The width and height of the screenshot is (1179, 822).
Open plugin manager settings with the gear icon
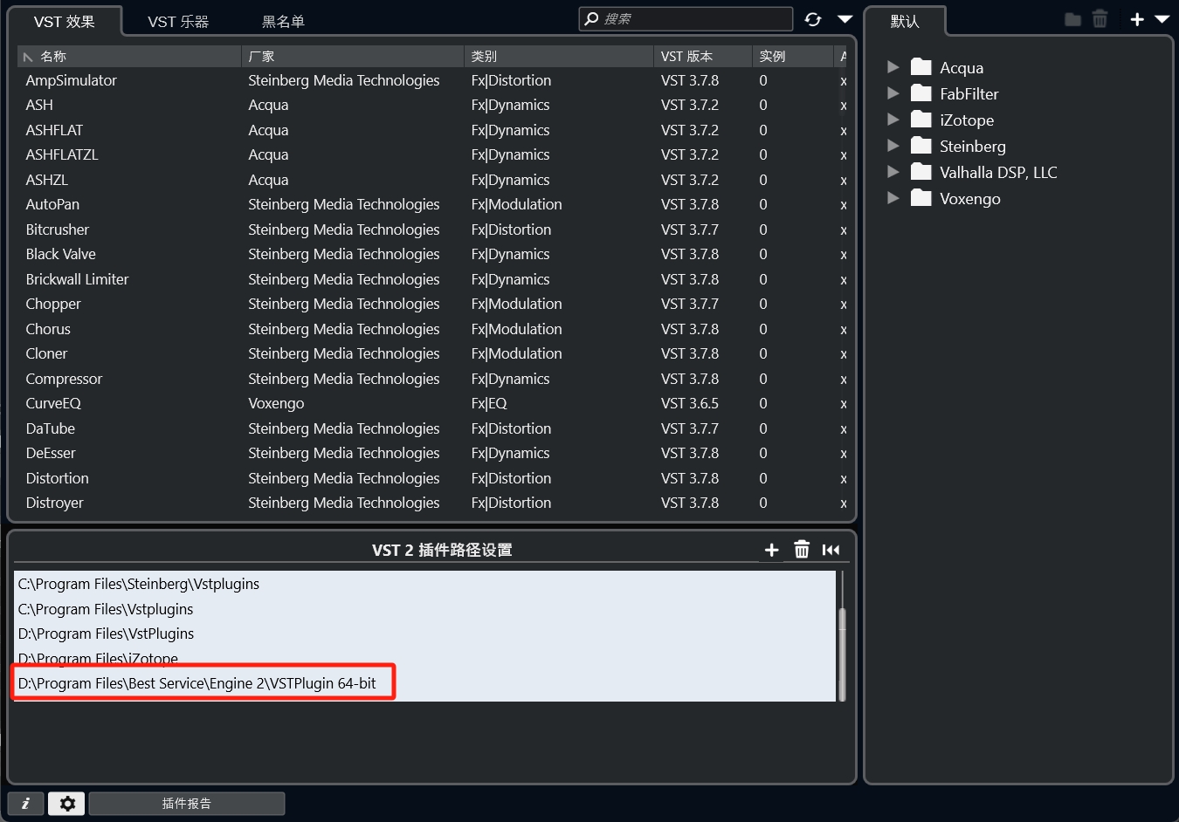click(66, 803)
